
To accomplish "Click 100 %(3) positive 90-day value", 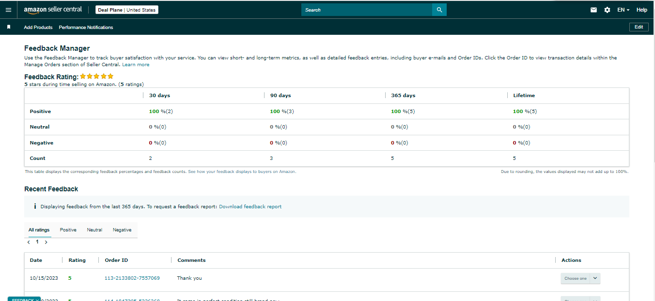I will coord(282,112).
